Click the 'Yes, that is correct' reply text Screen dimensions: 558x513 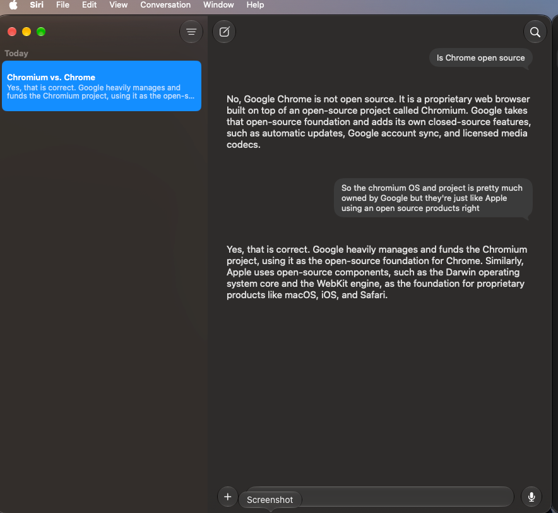(x=377, y=272)
